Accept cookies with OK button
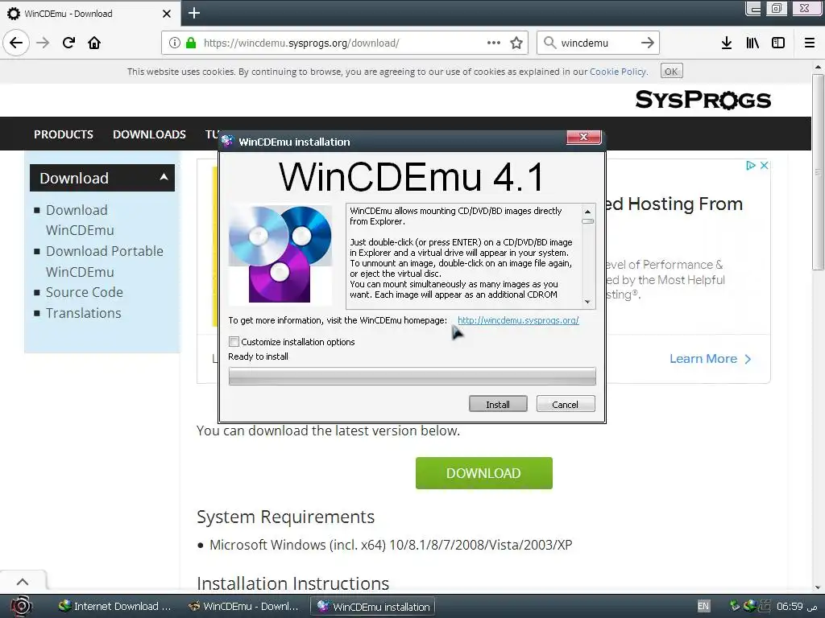The width and height of the screenshot is (825, 618). (x=671, y=71)
